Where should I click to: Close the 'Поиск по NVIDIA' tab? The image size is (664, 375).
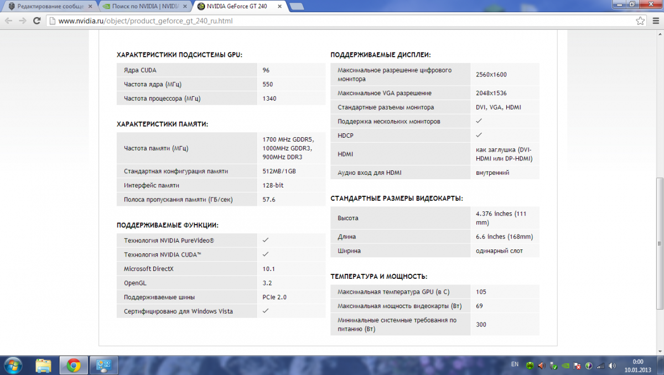185,7
